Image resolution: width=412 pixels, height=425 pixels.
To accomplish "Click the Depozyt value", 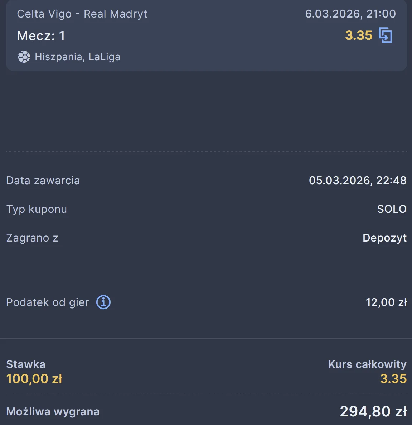I will (x=384, y=238).
